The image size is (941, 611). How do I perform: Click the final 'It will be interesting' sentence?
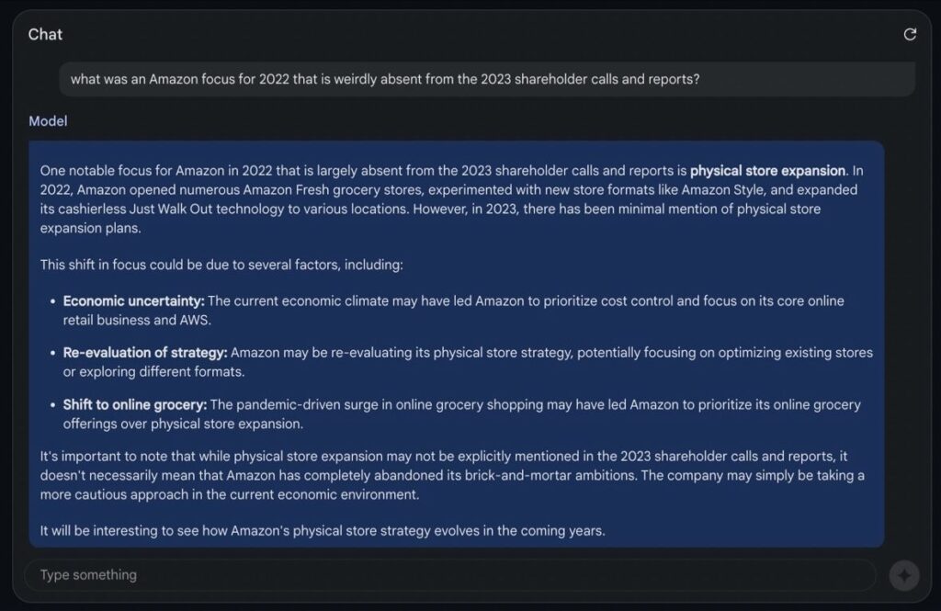[323, 531]
